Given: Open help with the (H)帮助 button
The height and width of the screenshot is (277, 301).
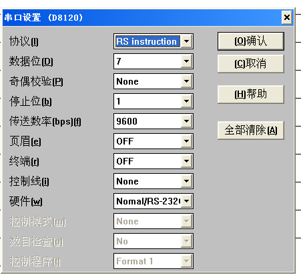Looking at the screenshot, I should 251,95.
